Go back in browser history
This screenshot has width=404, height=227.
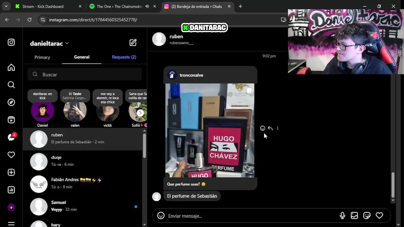click(x=7, y=20)
